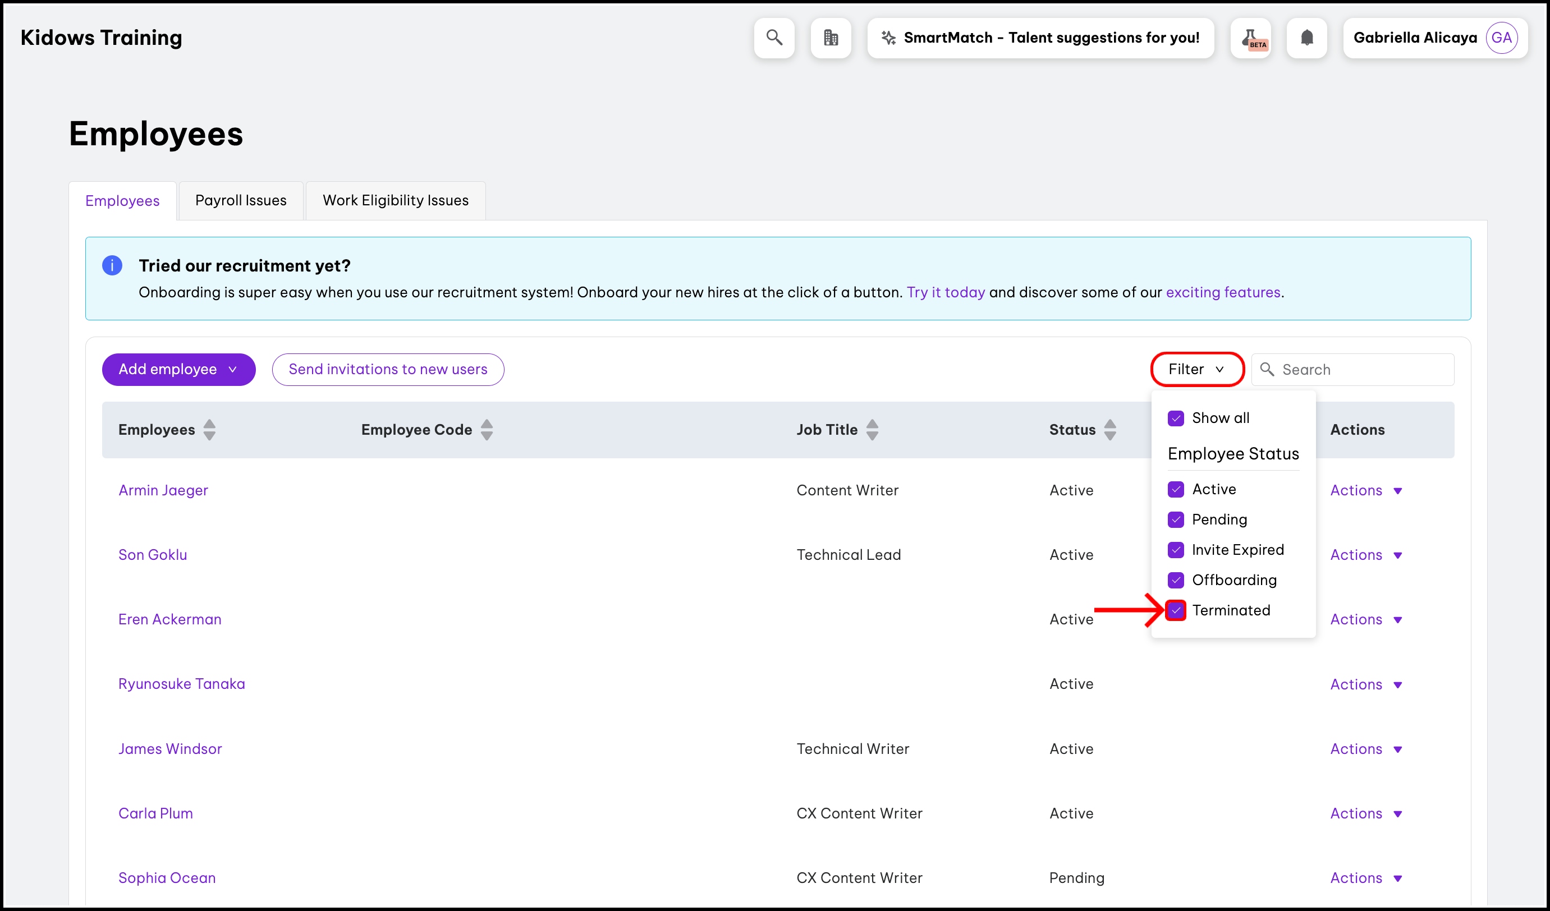The width and height of the screenshot is (1550, 911).
Task: Switch to Work Eligibility Issues tab
Action: point(396,200)
